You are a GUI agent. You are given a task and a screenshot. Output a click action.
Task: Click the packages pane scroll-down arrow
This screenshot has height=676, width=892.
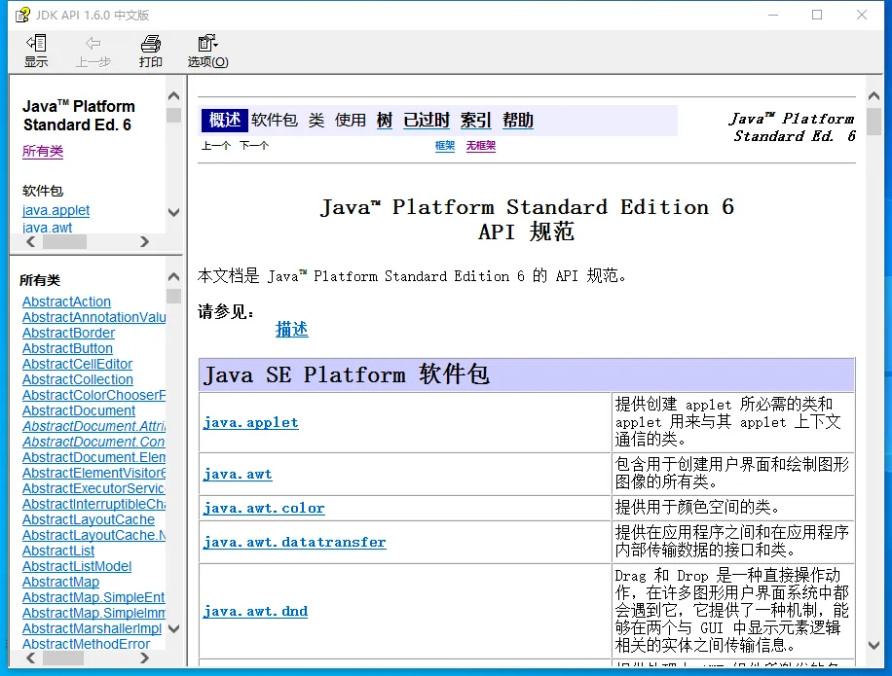point(174,212)
